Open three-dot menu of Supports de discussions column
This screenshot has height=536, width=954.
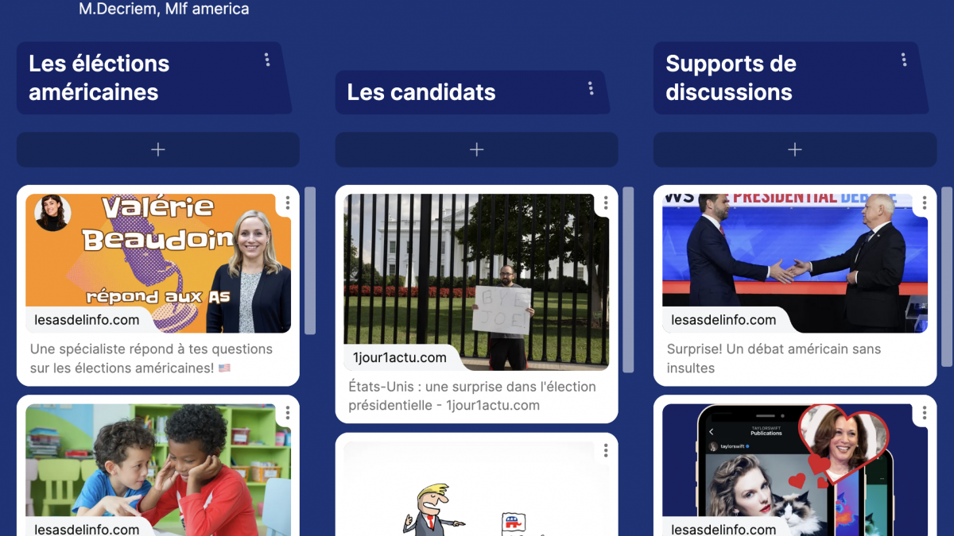904,60
